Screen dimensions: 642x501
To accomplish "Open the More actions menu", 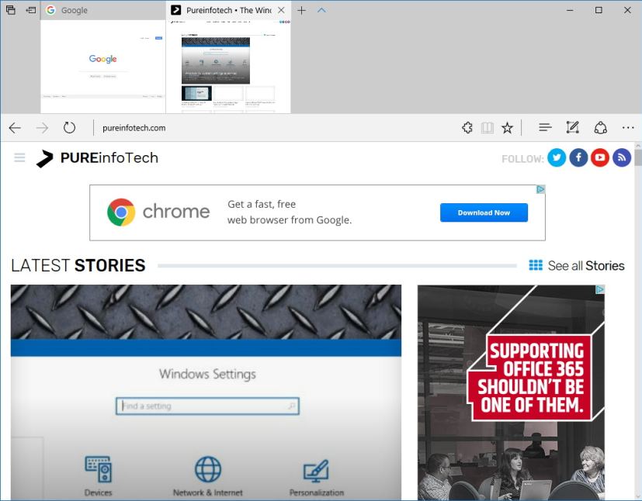I will tap(628, 127).
